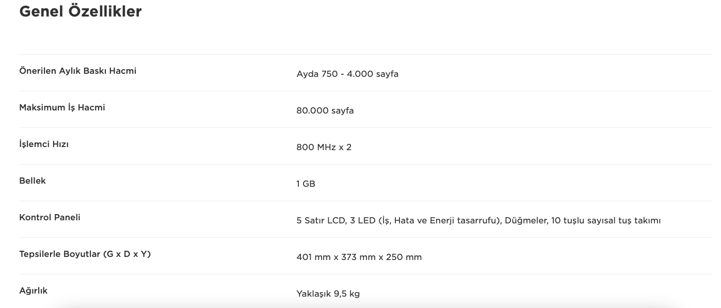Select the İşlemci Hızı label

[x=44, y=144]
